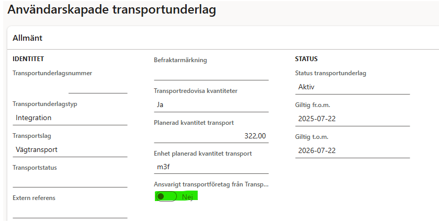Toggle the Ansvarigt transportföretag switch

166,196
